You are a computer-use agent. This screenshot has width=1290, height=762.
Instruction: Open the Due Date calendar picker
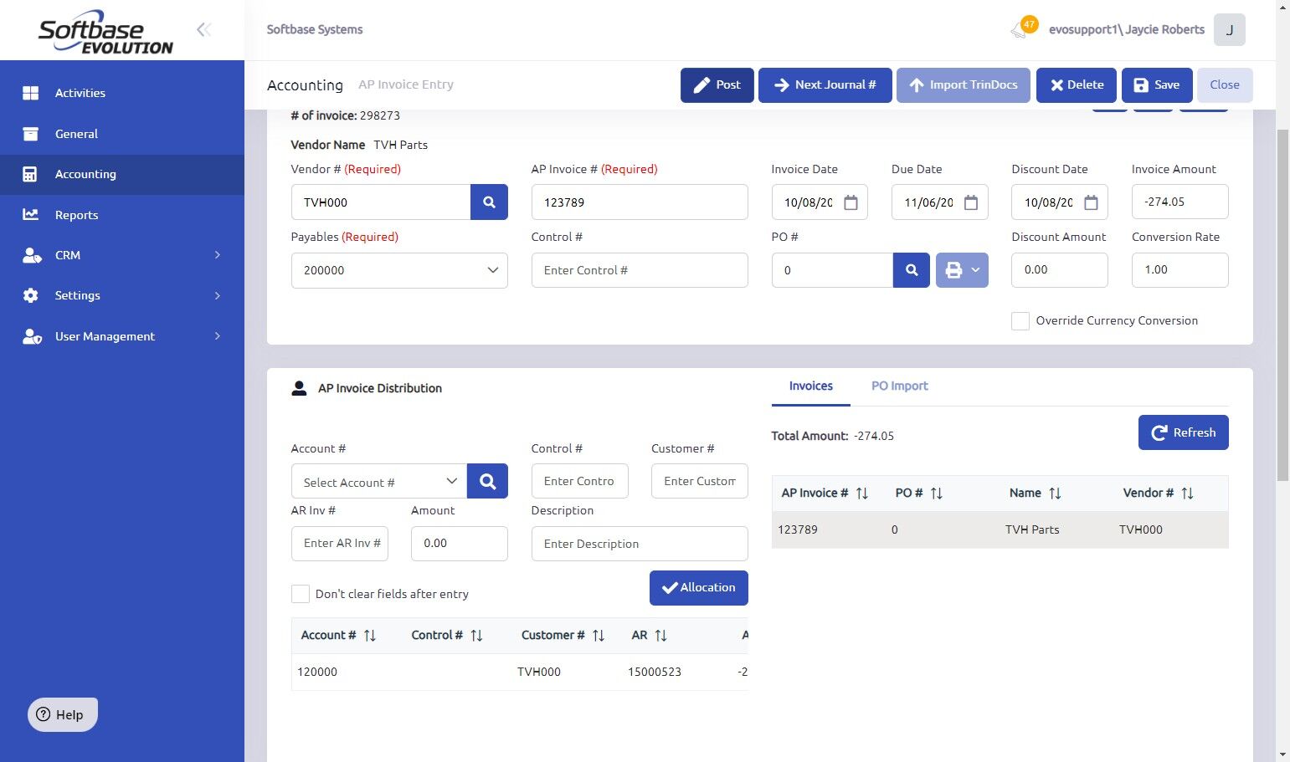971,202
